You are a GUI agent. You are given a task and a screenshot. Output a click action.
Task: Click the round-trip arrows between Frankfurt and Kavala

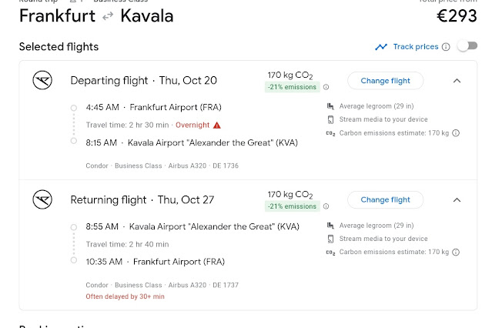tap(108, 16)
